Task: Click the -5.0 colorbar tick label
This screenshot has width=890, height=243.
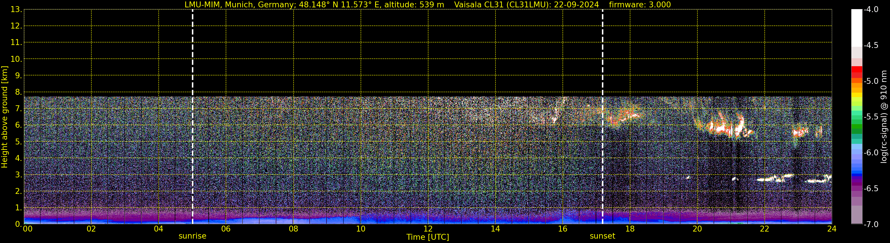Action: pos(871,81)
